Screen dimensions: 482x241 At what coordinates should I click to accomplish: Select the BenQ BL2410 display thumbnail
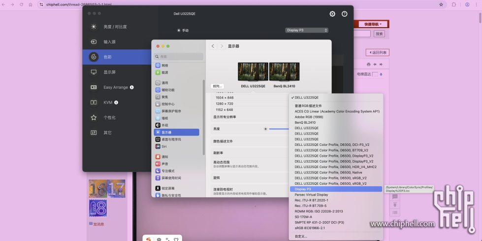pos(285,72)
